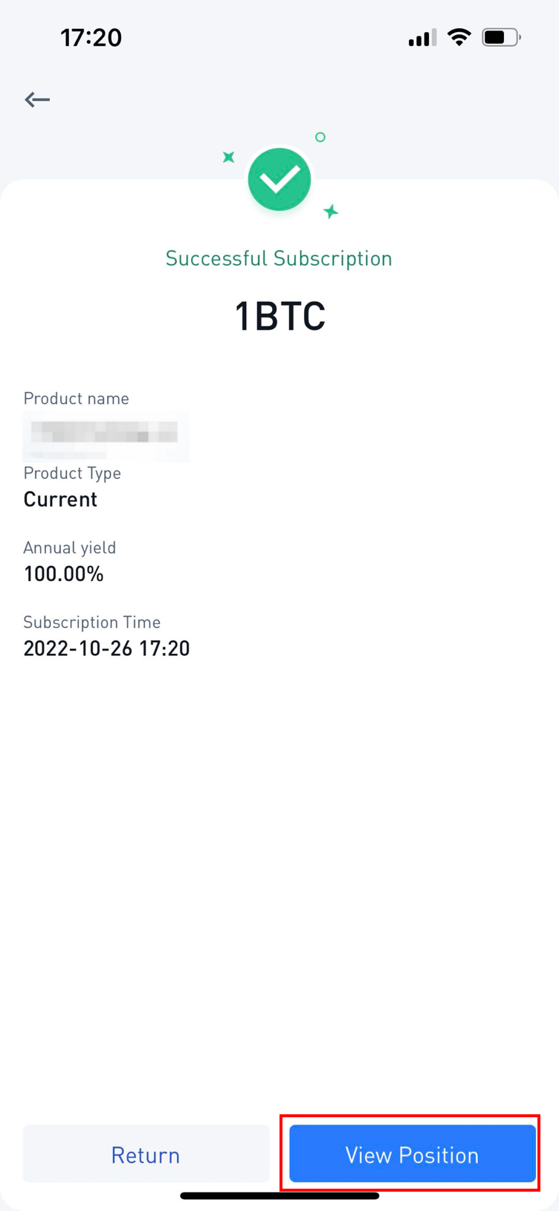Viewport: 559px width, 1211px height.
Task: Click the cellular signal bars icon
Action: click(419, 39)
